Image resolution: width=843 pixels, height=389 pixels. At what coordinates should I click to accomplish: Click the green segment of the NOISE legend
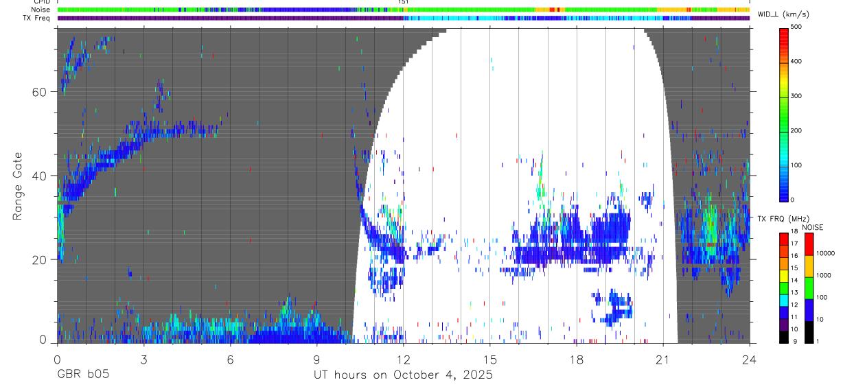(809, 287)
